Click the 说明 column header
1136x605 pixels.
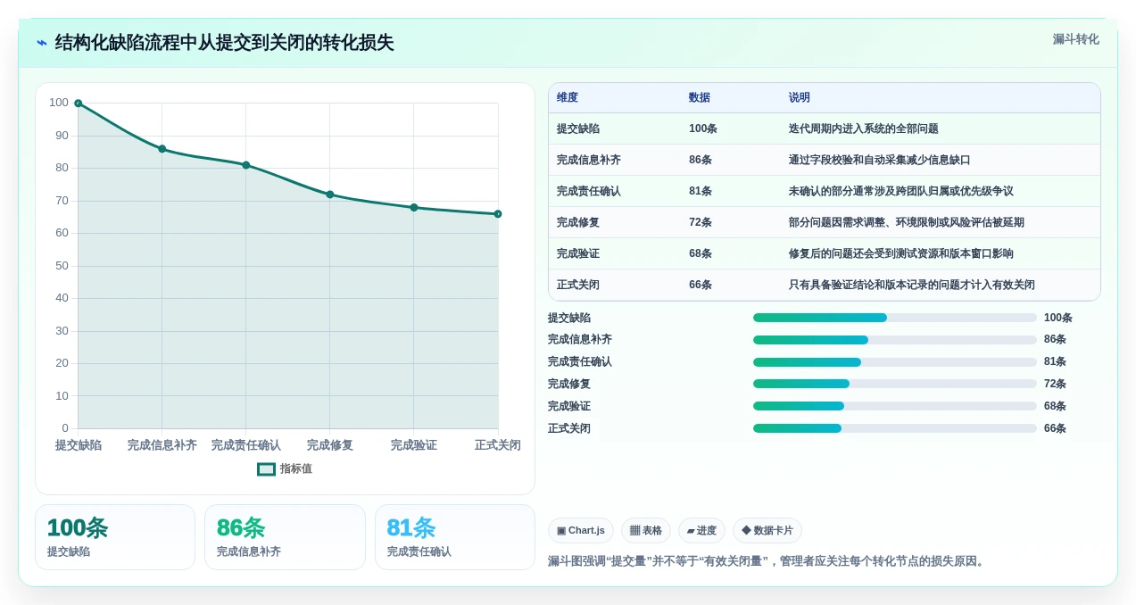pyautogui.click(x=800, y=97)
